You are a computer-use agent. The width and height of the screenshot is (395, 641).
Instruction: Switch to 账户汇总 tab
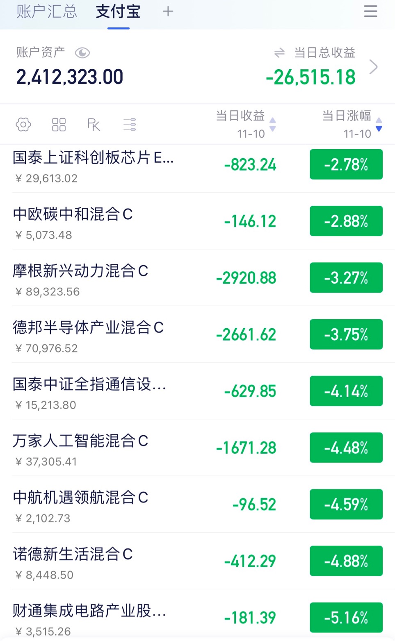[x=47, y=11]
